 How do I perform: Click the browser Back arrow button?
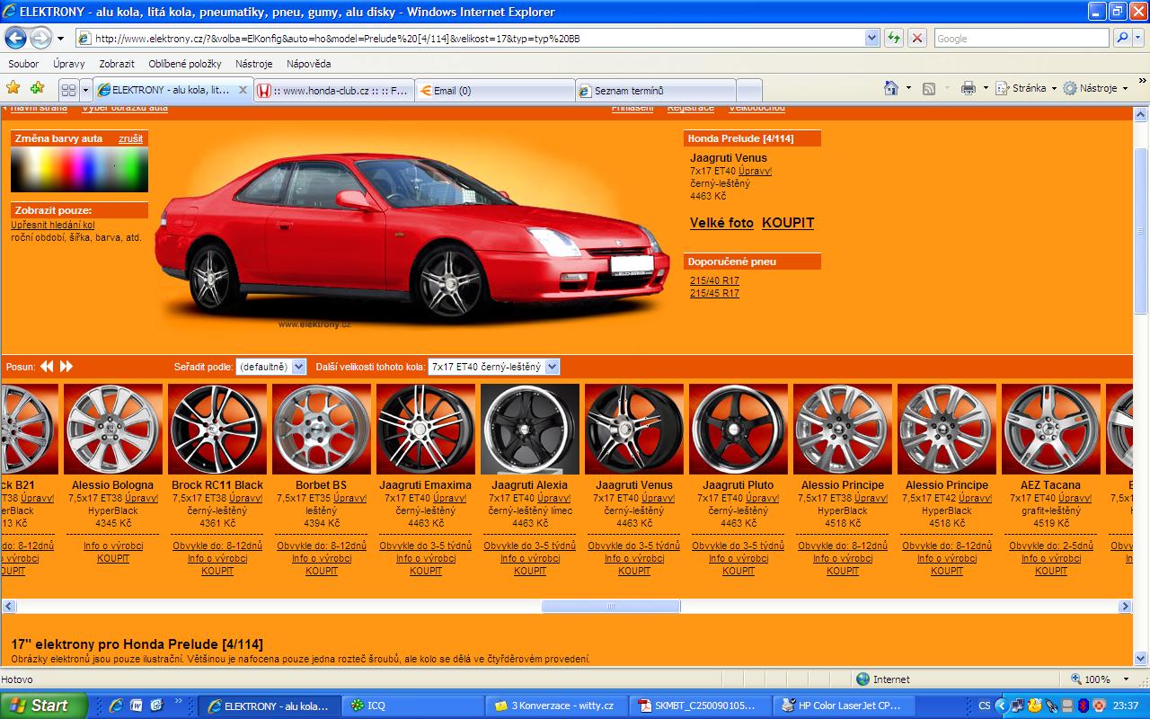tap(16, 38)
